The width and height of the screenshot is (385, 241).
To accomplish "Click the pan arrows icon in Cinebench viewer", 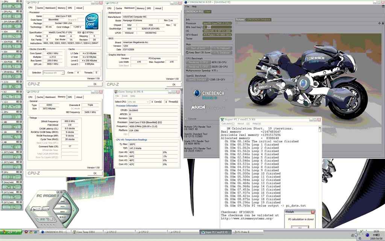I will click(379, 23).
